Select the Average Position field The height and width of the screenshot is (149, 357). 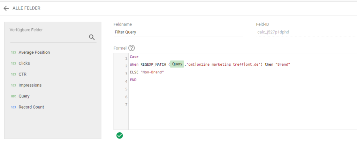pos(34,52)
